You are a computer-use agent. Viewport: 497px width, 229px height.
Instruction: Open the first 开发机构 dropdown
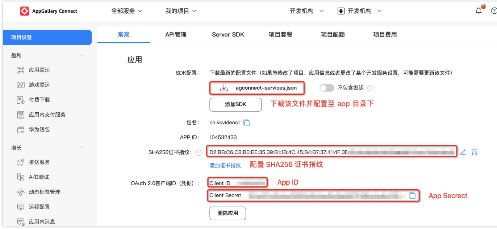click(x=307, y=11)
